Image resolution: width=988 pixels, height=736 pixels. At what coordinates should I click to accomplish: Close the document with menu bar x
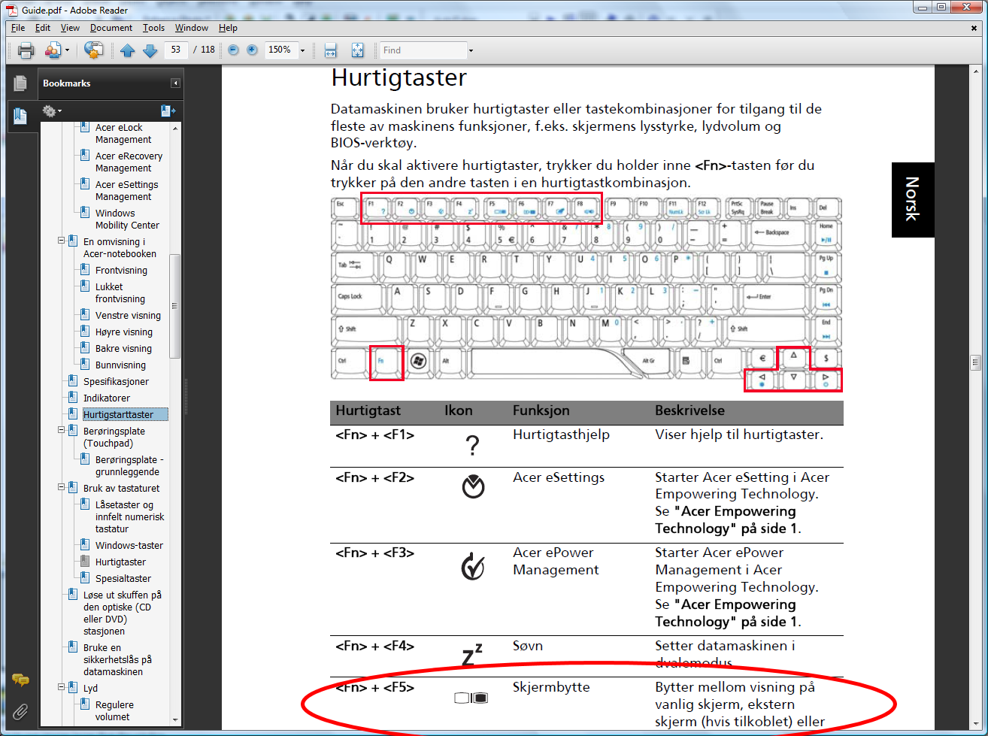pos(974,27)
